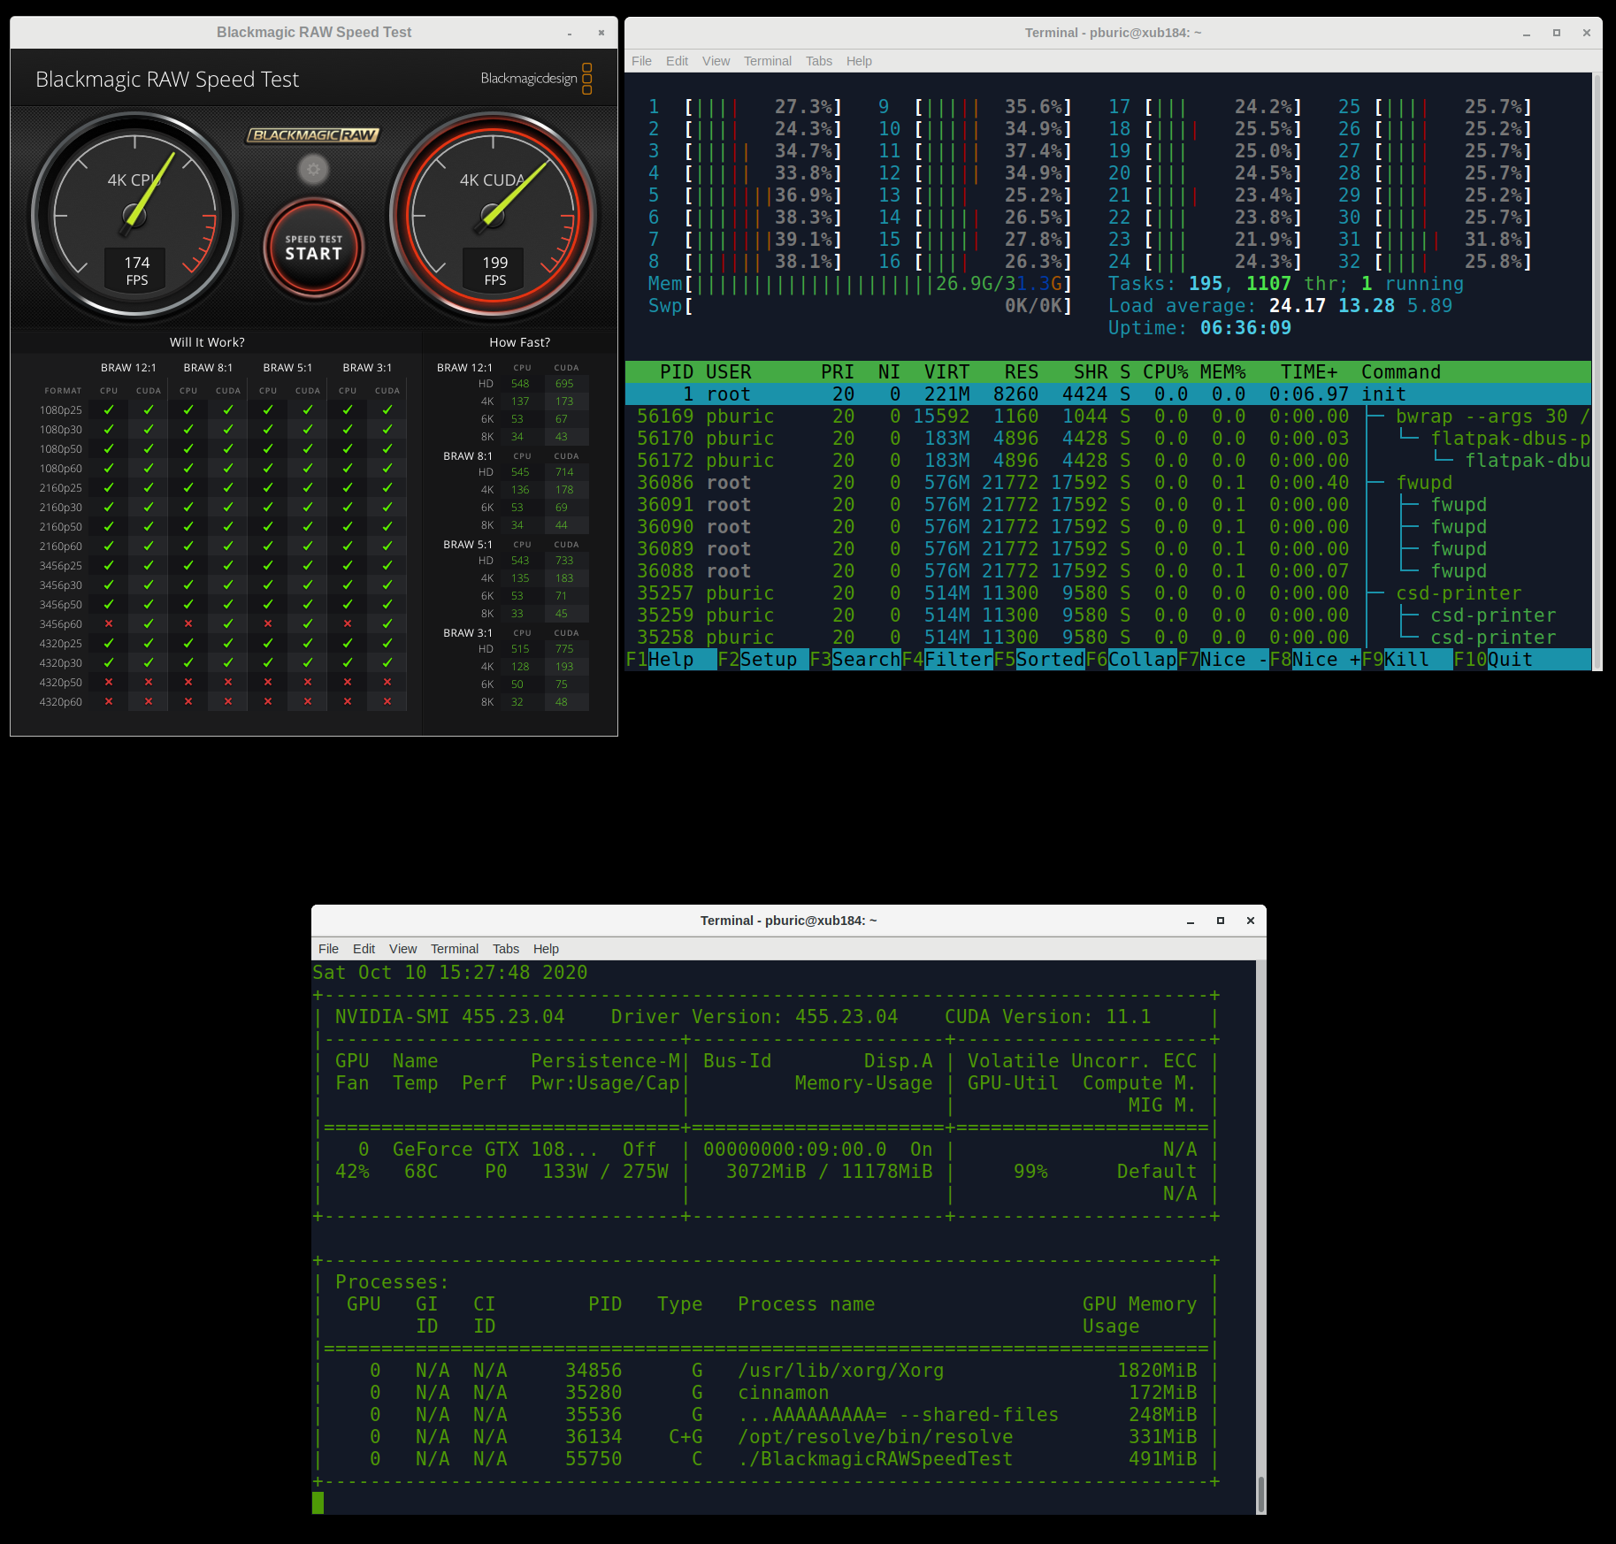Screen dimensions: 1616x1544
Task: Open File menu in nvidia-smi terminal window
Action: coord(328,949)
